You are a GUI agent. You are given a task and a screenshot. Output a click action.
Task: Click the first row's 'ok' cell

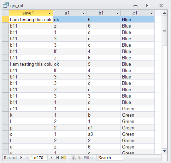coord(70,19)
